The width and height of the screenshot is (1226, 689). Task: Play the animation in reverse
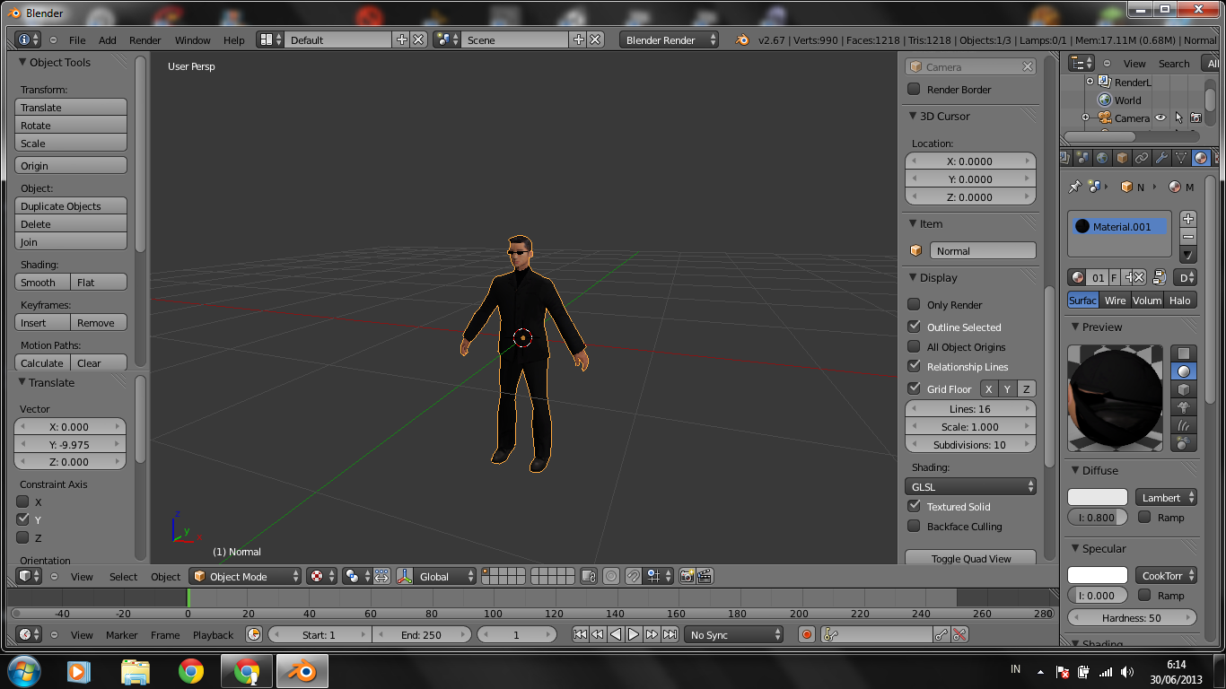click(616, 635)
